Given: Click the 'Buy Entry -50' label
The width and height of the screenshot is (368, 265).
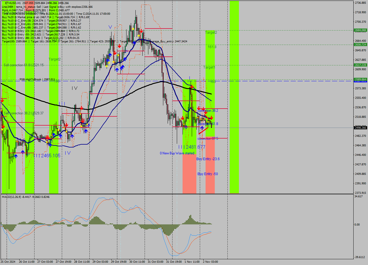Looking at the screenshot, I should coord(208,174).
